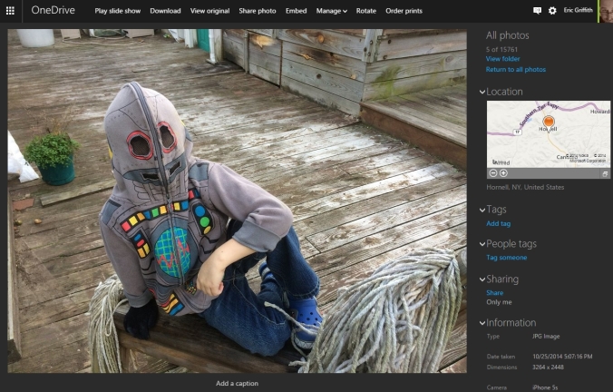This screenshot has width=613, height=392.
Task: Click the Only me sharing status
Action: click(x=499, y=302)
